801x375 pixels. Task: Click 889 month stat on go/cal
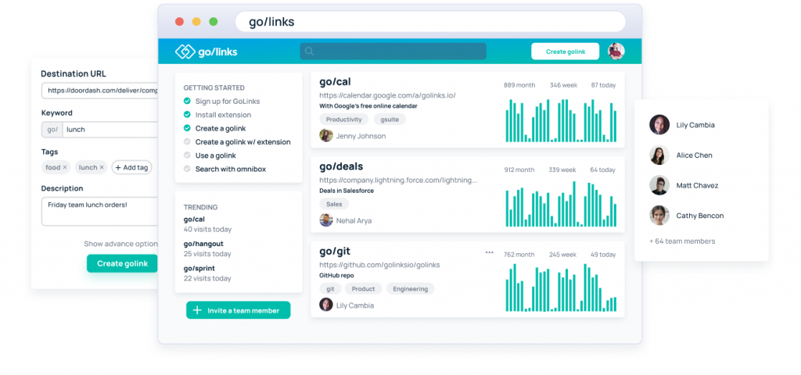pos(519,85)
